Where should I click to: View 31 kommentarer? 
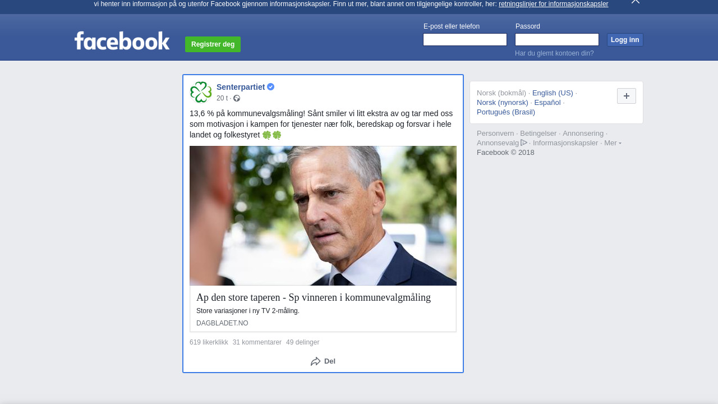(x=257, y=342)
